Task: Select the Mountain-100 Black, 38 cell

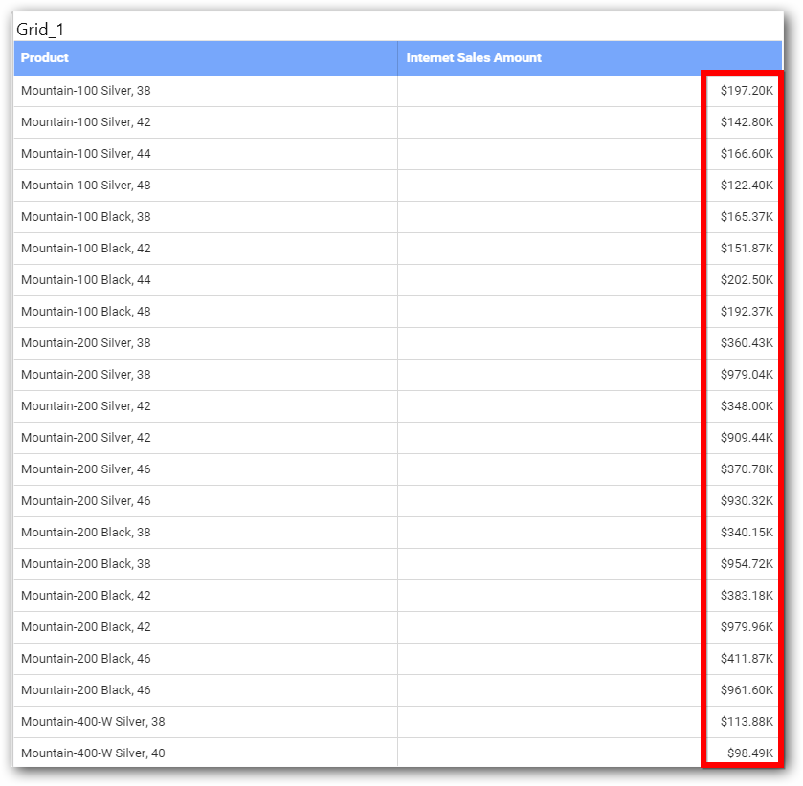Action: 86,217
